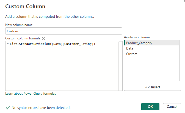Image resolution: width=185 pixels, height=113 pixels.
Task: Click the 'No syntax errors' status message
Action: coord(41,108)
